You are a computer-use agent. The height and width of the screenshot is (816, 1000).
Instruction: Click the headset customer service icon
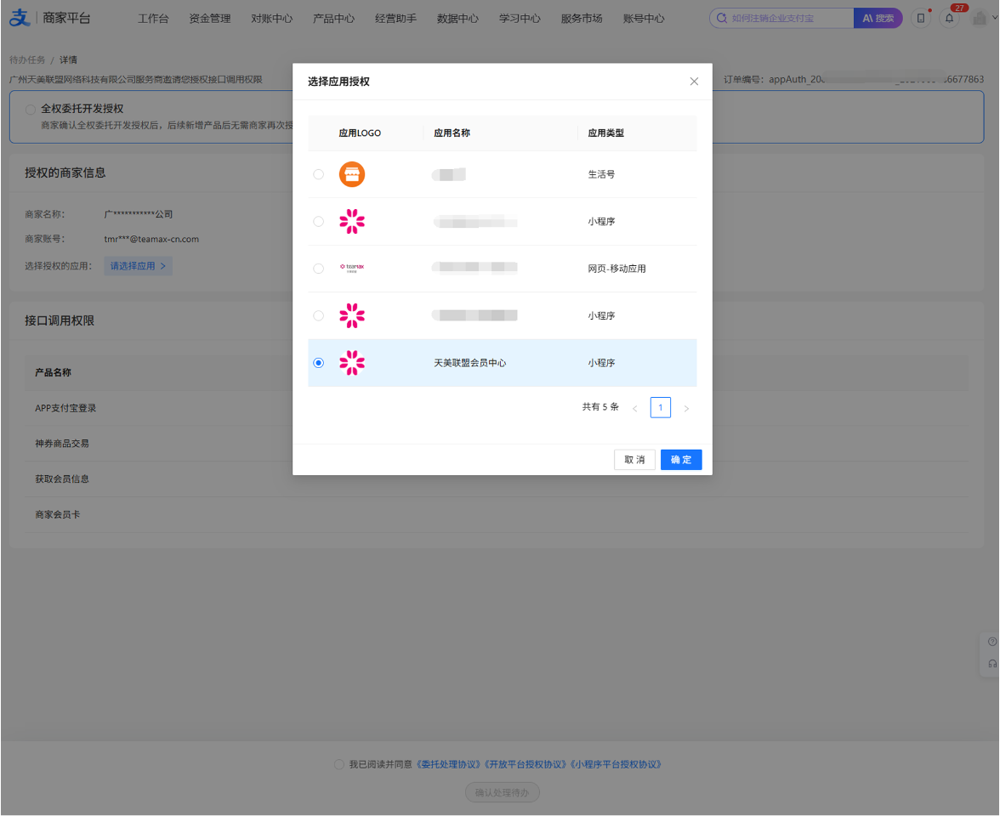[x=991, y=664]
